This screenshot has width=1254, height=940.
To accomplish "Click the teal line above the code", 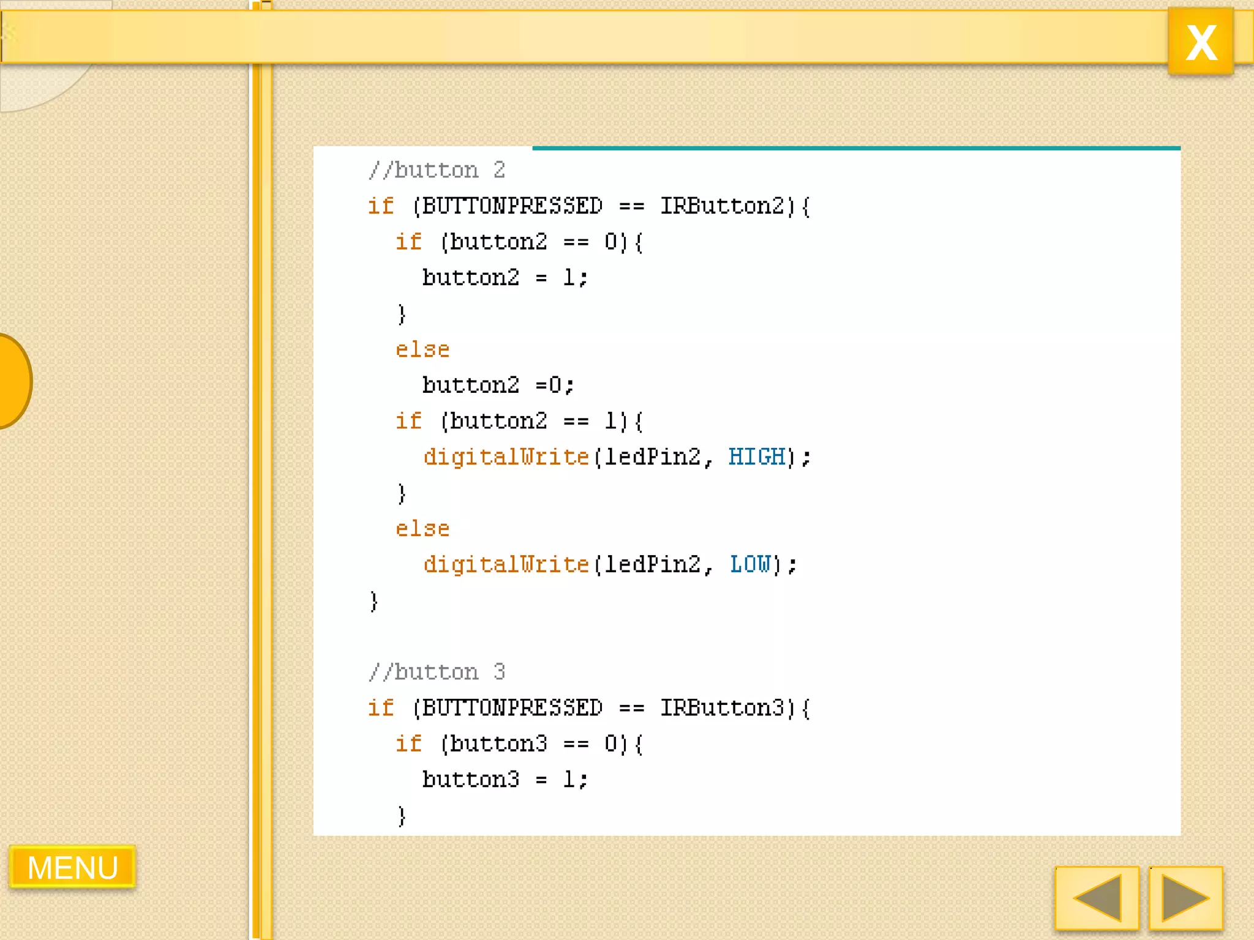I will click(856, 148).
